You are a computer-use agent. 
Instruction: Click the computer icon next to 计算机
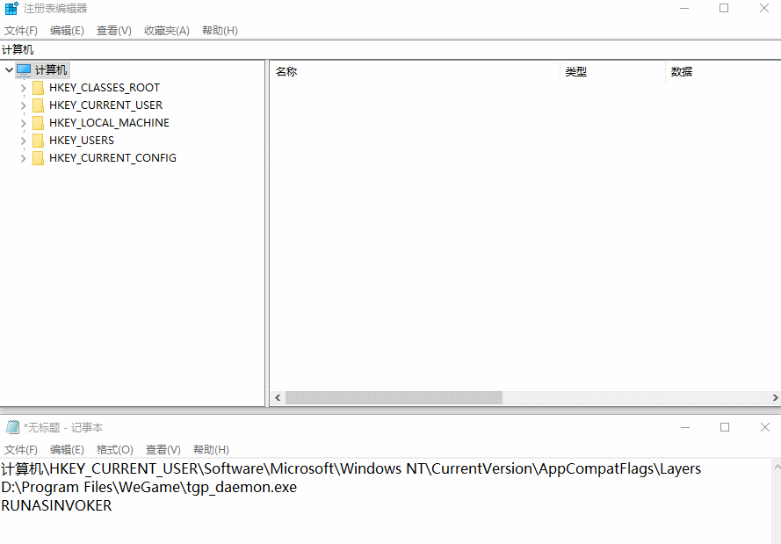click(x=25, y=69)
